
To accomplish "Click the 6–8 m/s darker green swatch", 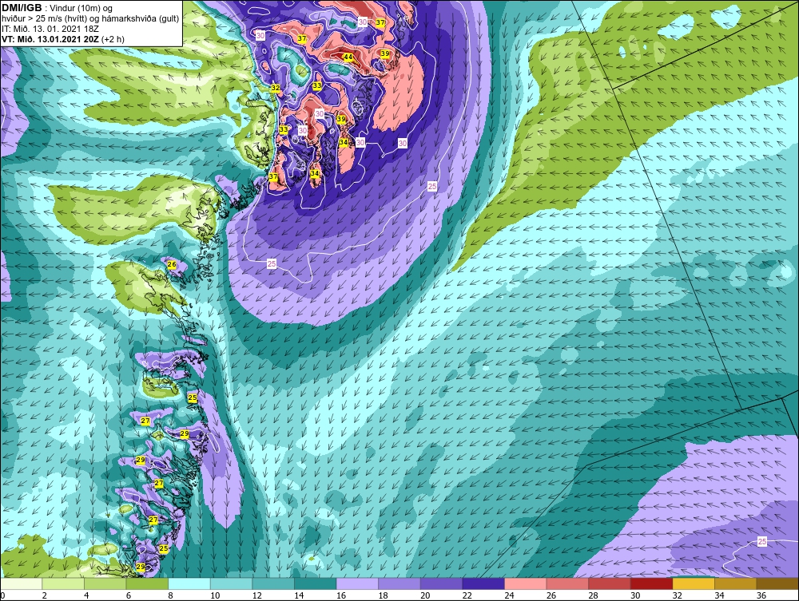I will (x=147, y=583).
